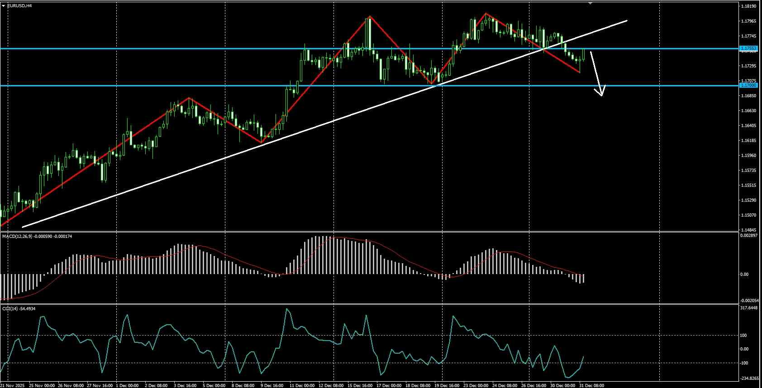Click the 1.15960 price scale value
The width and height of the screenshot is (762, 388).
pyautogui.click(x=749, y=156)
